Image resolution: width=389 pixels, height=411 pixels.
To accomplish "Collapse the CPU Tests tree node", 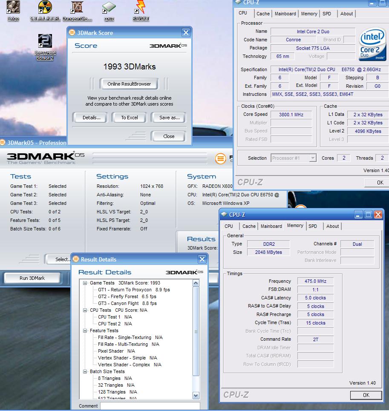I will pos(85,310).
